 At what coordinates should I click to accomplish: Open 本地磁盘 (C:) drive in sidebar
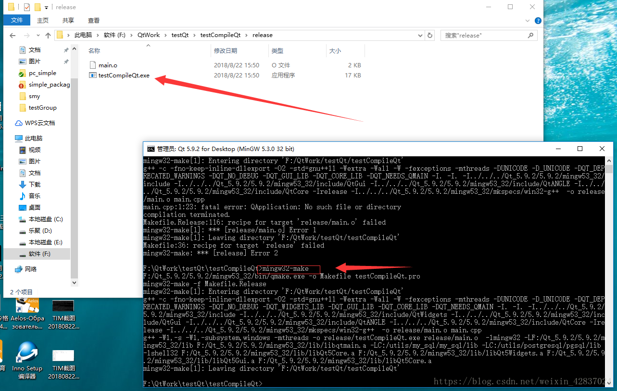click(46, 219)
